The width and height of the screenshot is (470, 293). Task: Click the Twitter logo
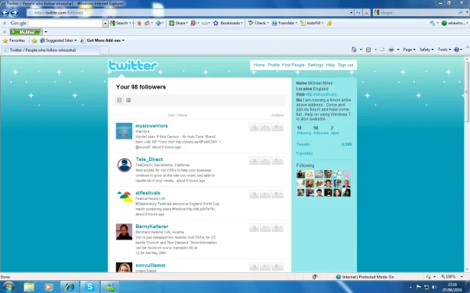(133, 66)
